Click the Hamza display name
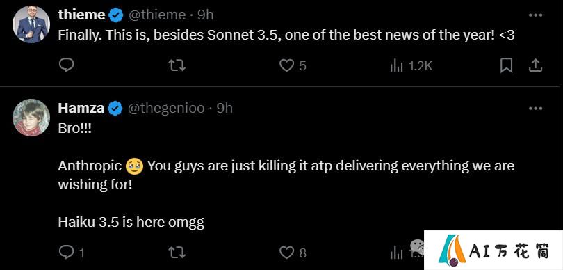This screenshot has height=270, width=563. (81, 109)
